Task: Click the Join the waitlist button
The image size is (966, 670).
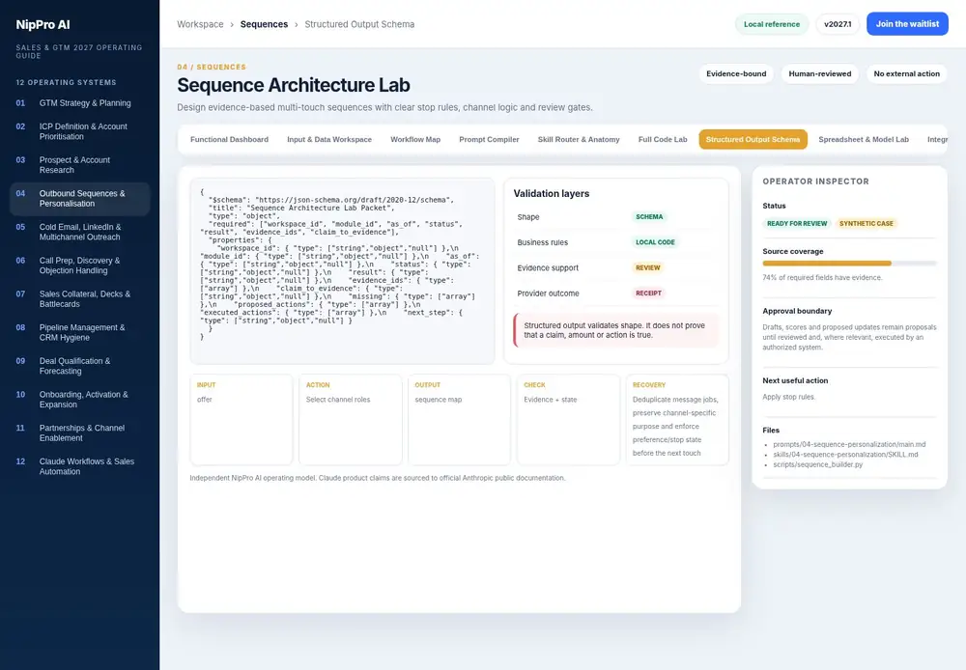Action: coord(907,24)
